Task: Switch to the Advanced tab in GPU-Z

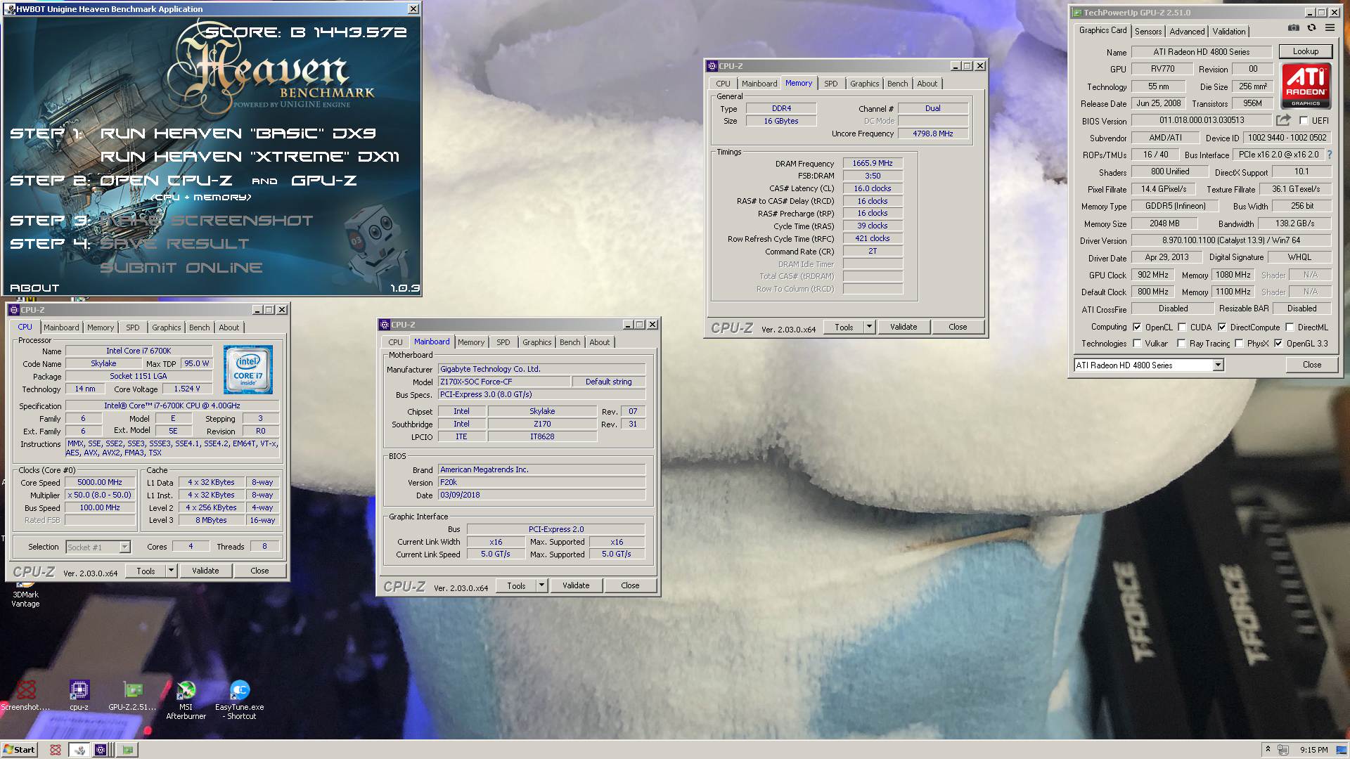Action: coord(1187,32)
